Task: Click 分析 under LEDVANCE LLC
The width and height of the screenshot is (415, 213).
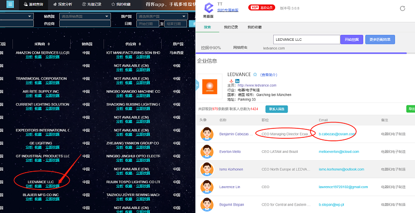Action: [x=29, y=186]
